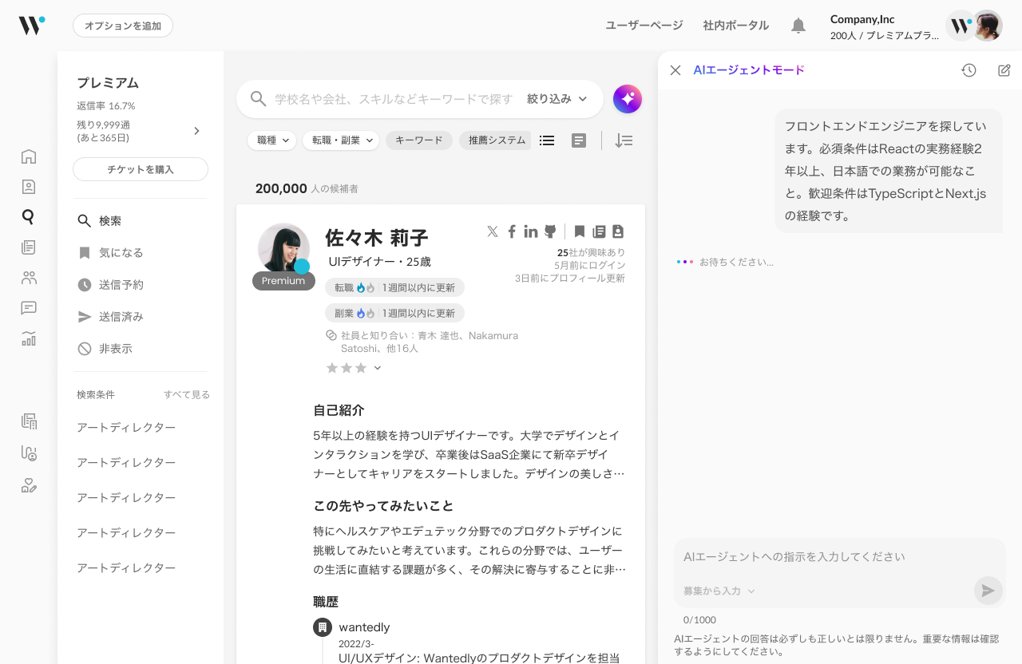Start a new AI agent chat

coord(1004,70)
